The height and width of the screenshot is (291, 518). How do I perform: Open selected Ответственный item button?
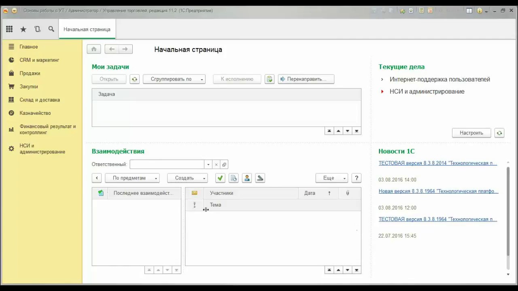tap(224, 164)
